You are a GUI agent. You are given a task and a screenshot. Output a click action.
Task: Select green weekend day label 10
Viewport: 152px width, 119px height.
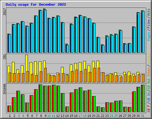click(x=49, y=116)
